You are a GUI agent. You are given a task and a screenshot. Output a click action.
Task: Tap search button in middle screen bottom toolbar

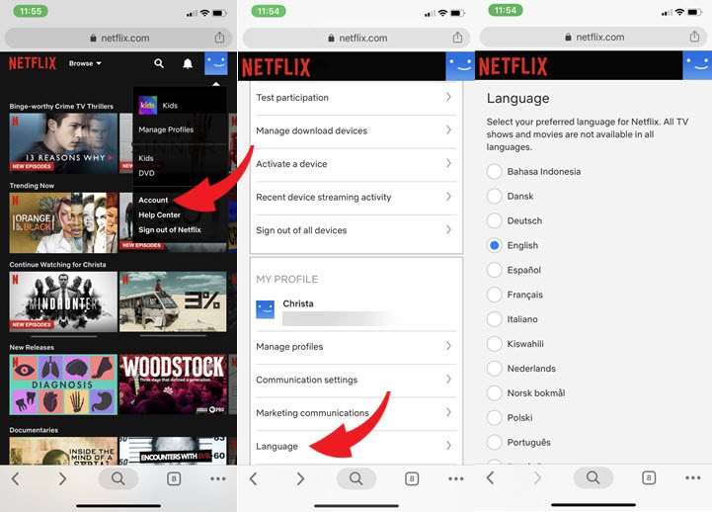point(356,478)
